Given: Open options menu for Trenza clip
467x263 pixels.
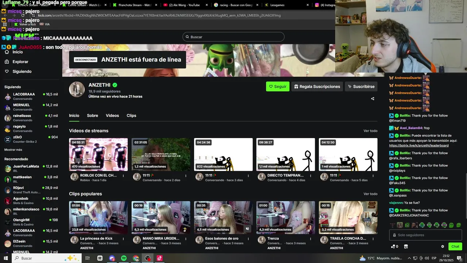Looking at the screenshot, I should pos(311,239).
